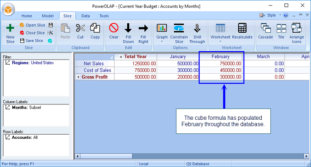Click the icon left of the Style label
Screen dimensions: 311x167
262,15
